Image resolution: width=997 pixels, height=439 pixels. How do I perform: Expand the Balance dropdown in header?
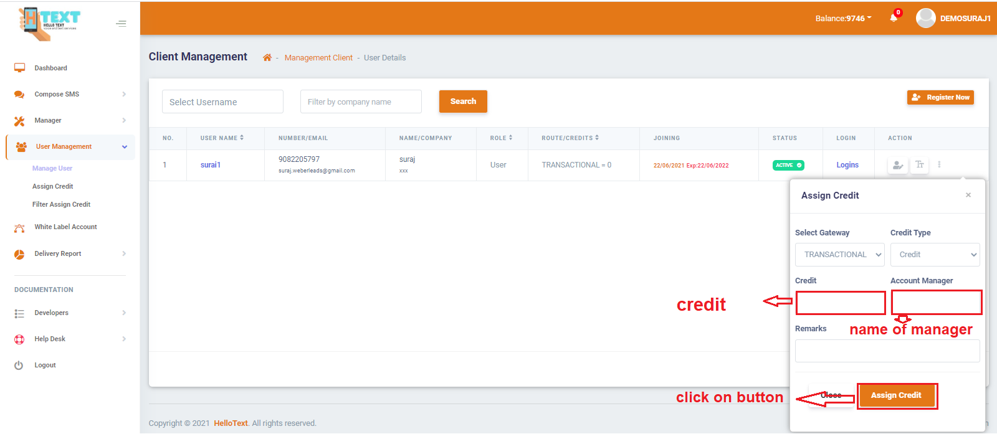pos(843,19)
